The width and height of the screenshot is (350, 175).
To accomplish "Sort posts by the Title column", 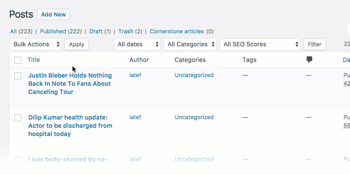I will [x=34, y=60].
